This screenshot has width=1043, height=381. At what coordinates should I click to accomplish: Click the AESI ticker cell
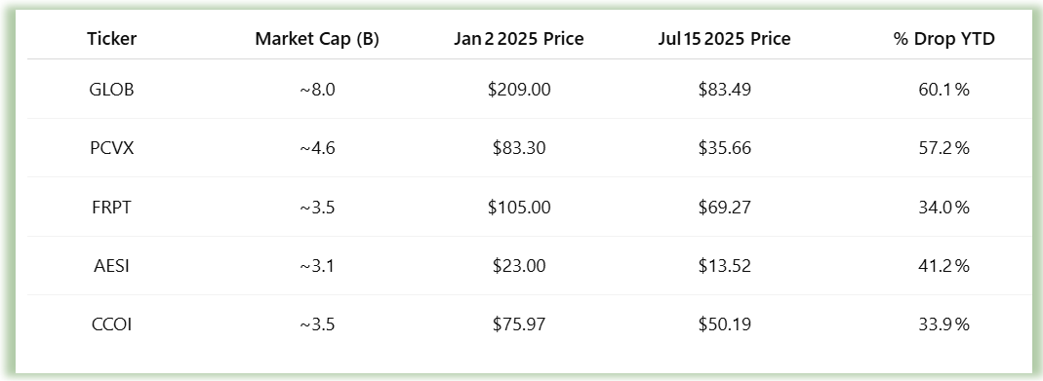[112, 266]
